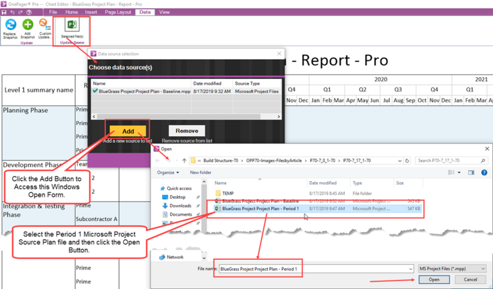Click the change view icon in Open dialog

point(452,173)
